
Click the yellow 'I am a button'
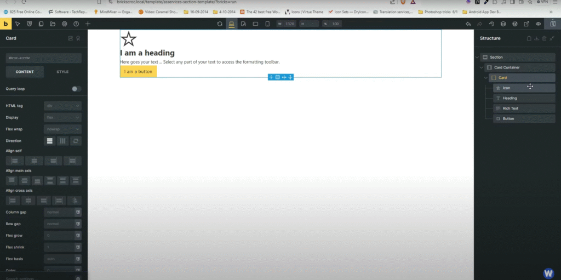click(138, 72)
